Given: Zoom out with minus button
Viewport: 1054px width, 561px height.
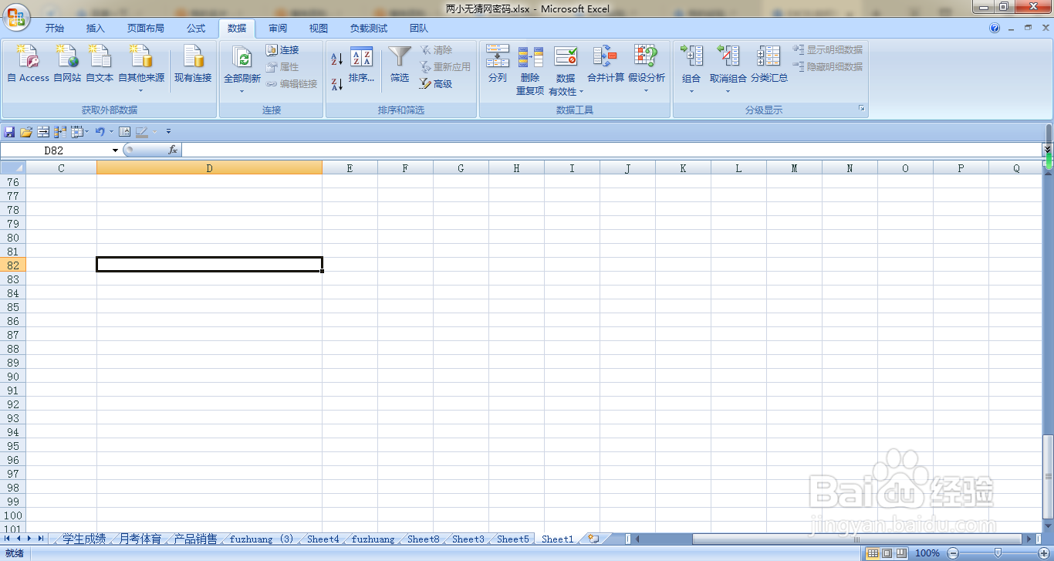Looking at the screenshot, I should 953,553.
